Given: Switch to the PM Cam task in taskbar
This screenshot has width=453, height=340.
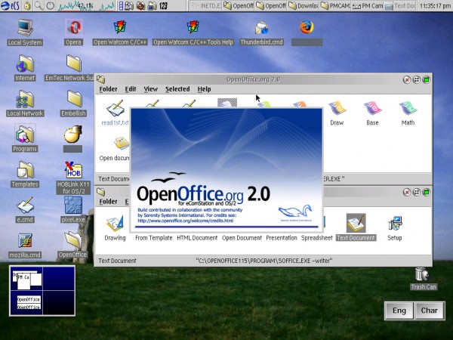Looking at the screenshot, I should [x=368, y=6].
